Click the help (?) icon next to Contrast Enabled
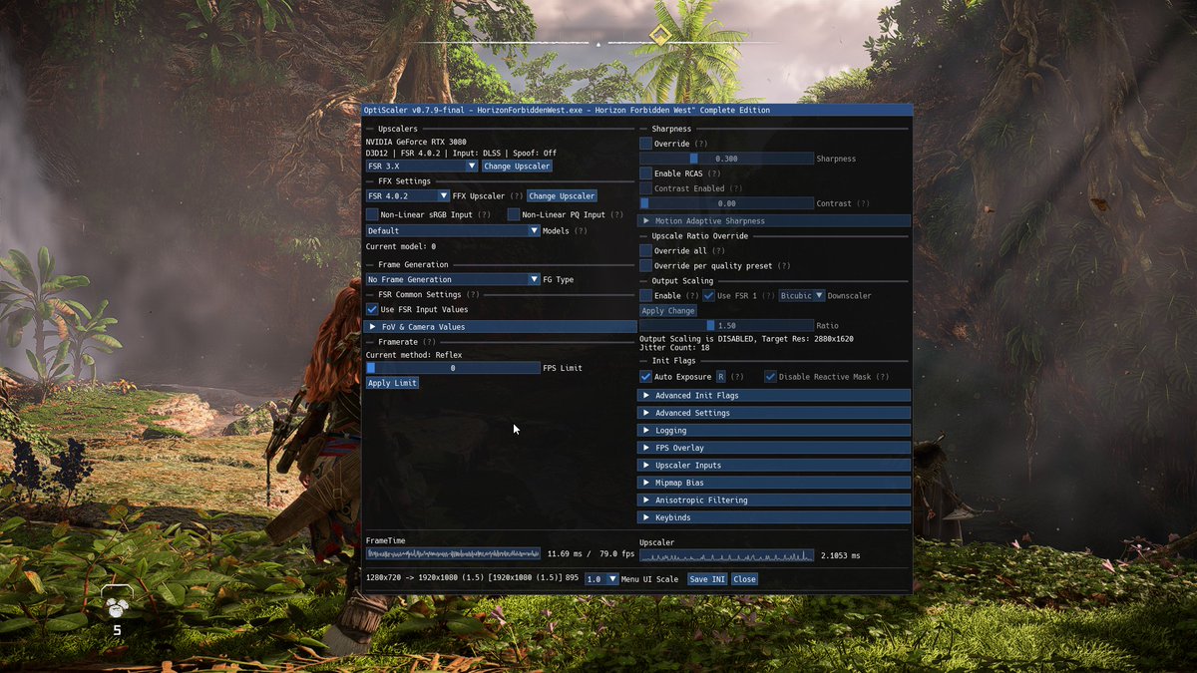Viewport: 1197px width, 673px height. (x=736, y=188)
